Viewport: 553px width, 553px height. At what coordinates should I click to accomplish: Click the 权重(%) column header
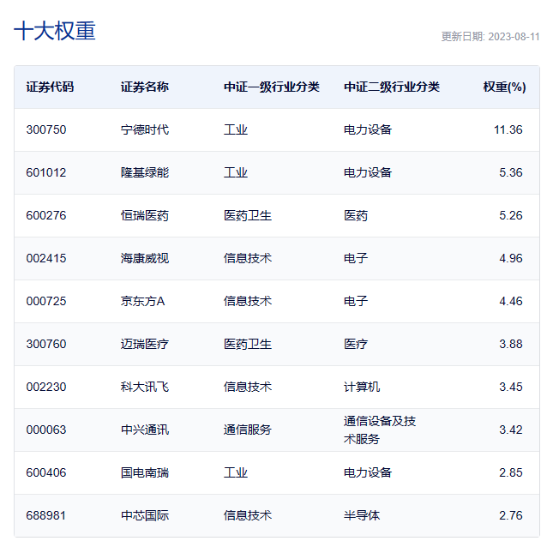(x=504, y=87)
